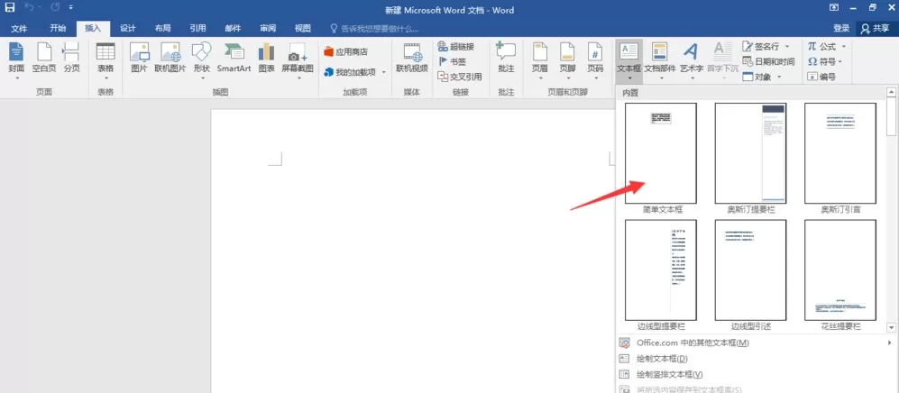Click the 日期和时间 button
This screenshot has height=393, width=899.
pos(768,61)
